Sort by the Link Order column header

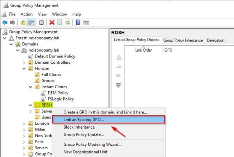[144, 50]
